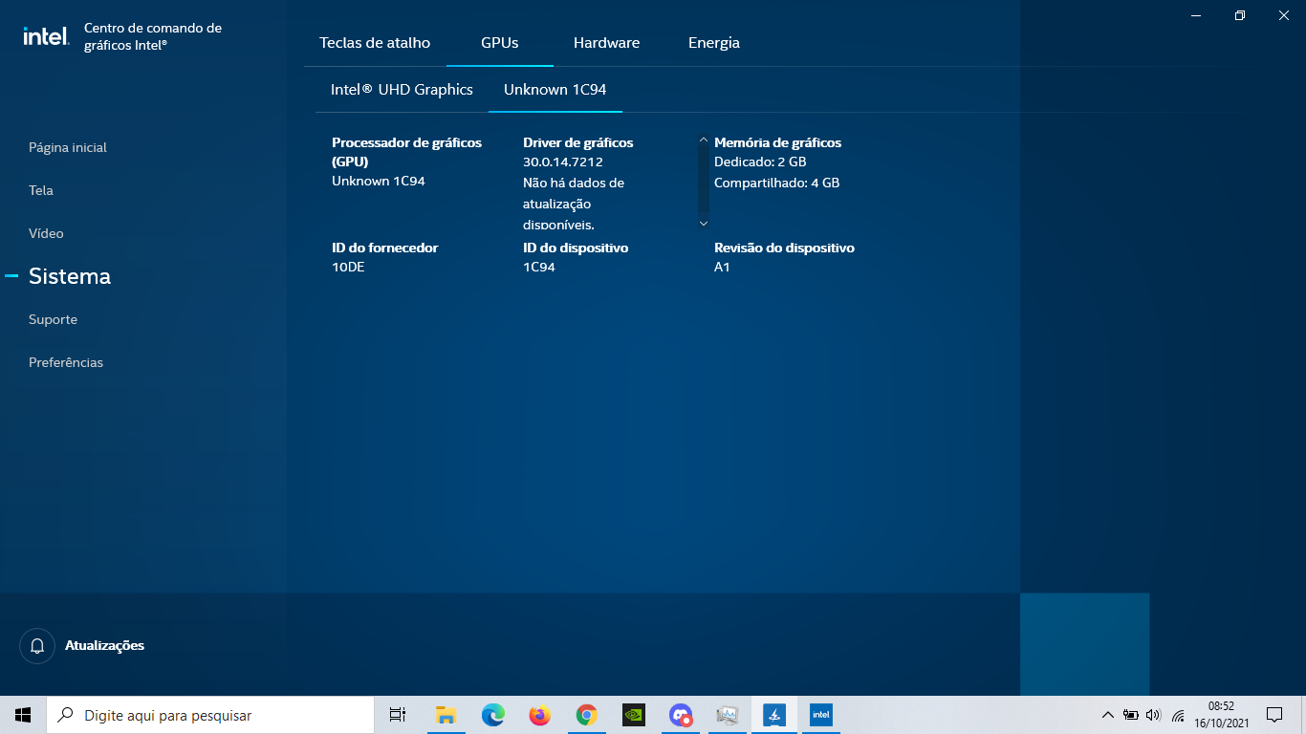Click the ID do dispositivo value 1C94
Image resolution: width=1306 pixels, height=734 pixels.
539,268
